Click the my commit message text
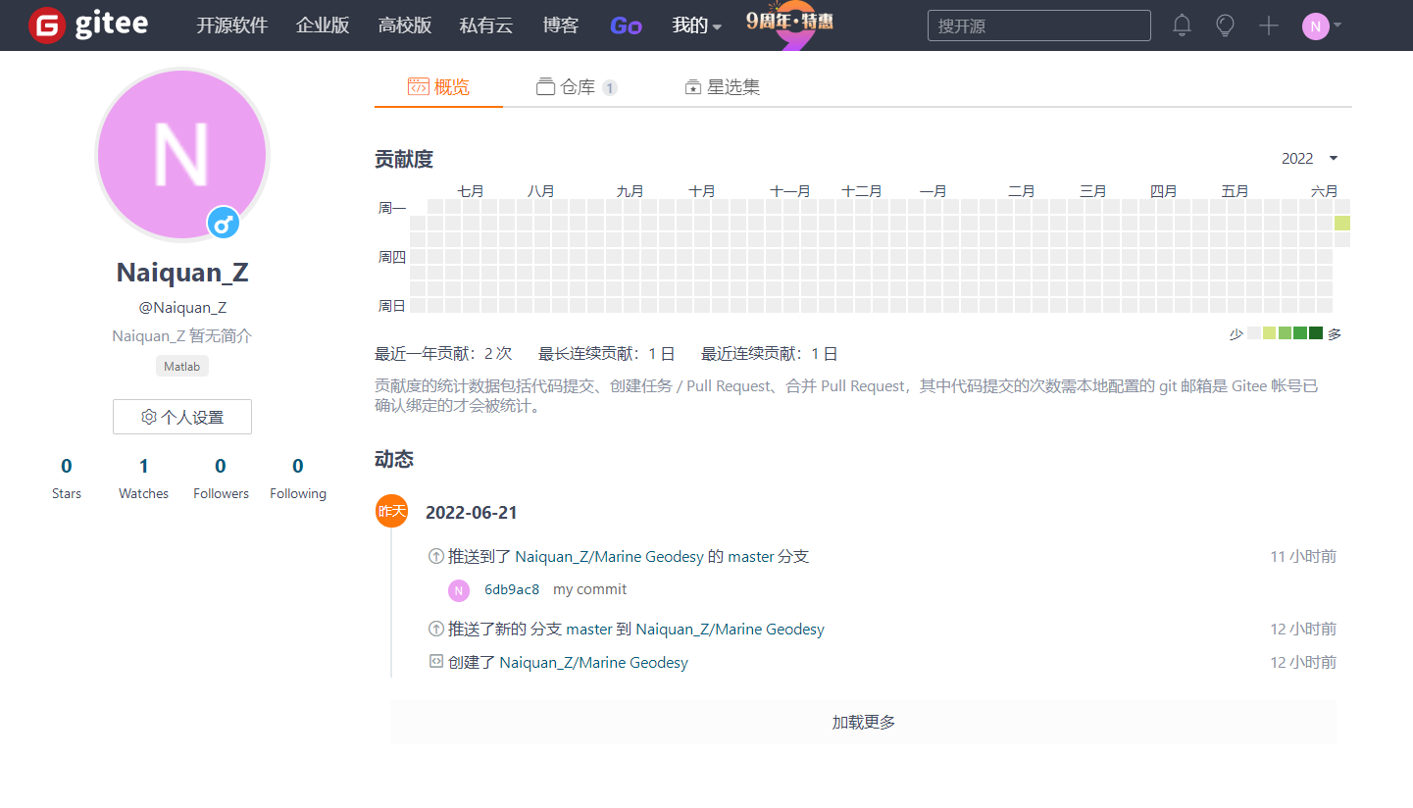 click(x=589, y=589)
